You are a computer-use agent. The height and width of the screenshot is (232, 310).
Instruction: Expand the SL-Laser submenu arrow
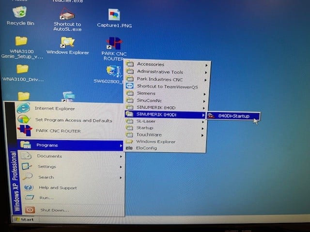pos(202,122)
